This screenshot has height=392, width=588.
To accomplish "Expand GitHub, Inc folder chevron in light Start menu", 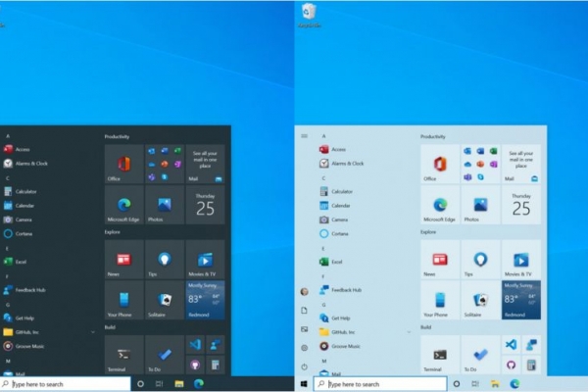I will (x=409, y=332).
